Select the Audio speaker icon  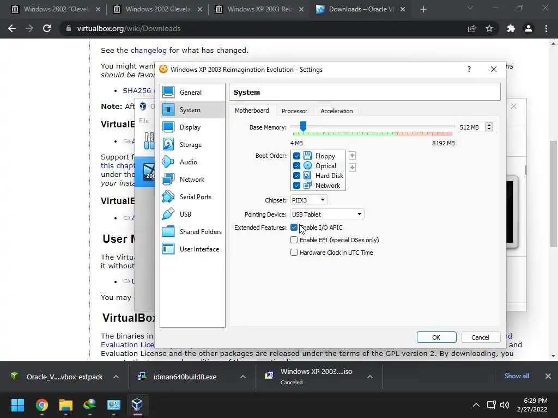168,162
